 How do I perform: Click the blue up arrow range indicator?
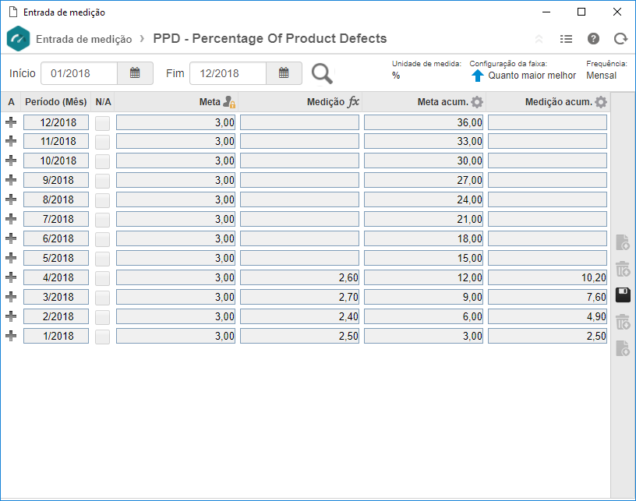pyautogui.click(x=478, y=76)
